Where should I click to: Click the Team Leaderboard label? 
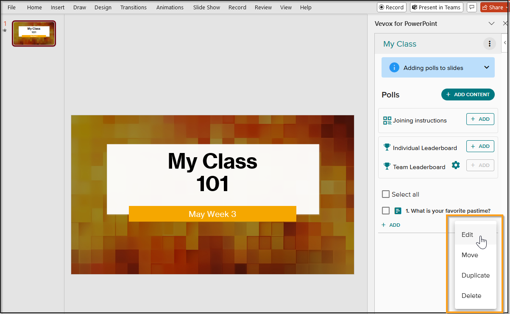[419, 167]
